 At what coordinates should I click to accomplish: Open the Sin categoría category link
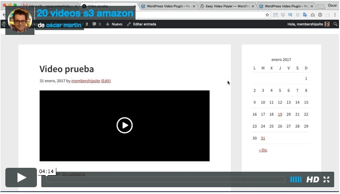click(73, 174)
